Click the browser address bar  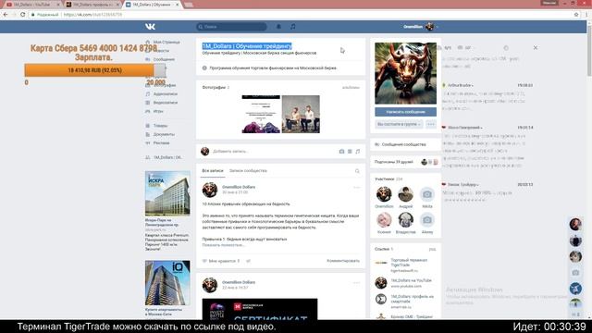click(x=300, y=15)
